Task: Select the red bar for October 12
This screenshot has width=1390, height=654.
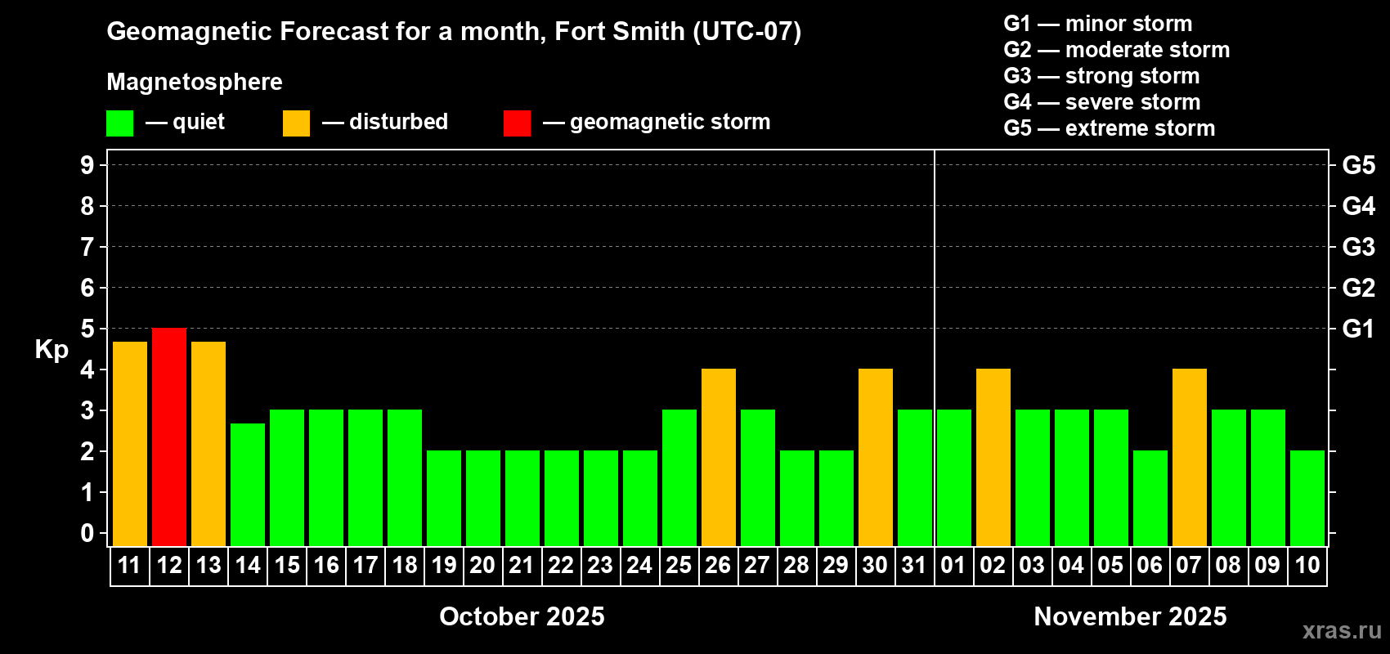Action: pos(169,437)
